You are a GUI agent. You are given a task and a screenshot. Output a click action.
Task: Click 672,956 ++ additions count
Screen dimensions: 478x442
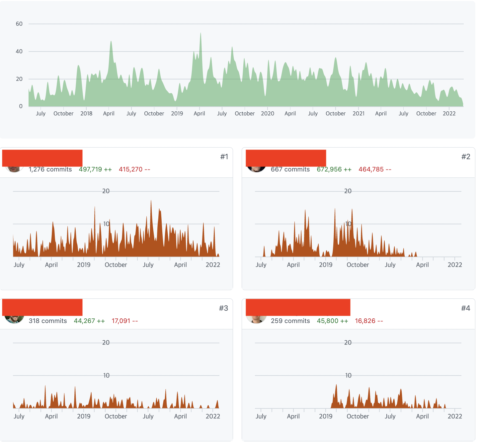click(334, 169)
